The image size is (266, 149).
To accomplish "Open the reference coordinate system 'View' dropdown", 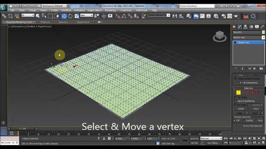I will (x=86, y=15).
